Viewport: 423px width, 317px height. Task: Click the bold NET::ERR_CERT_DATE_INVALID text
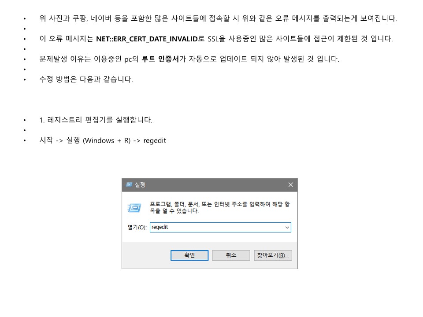pyautogui.click(x=147, y=39)
